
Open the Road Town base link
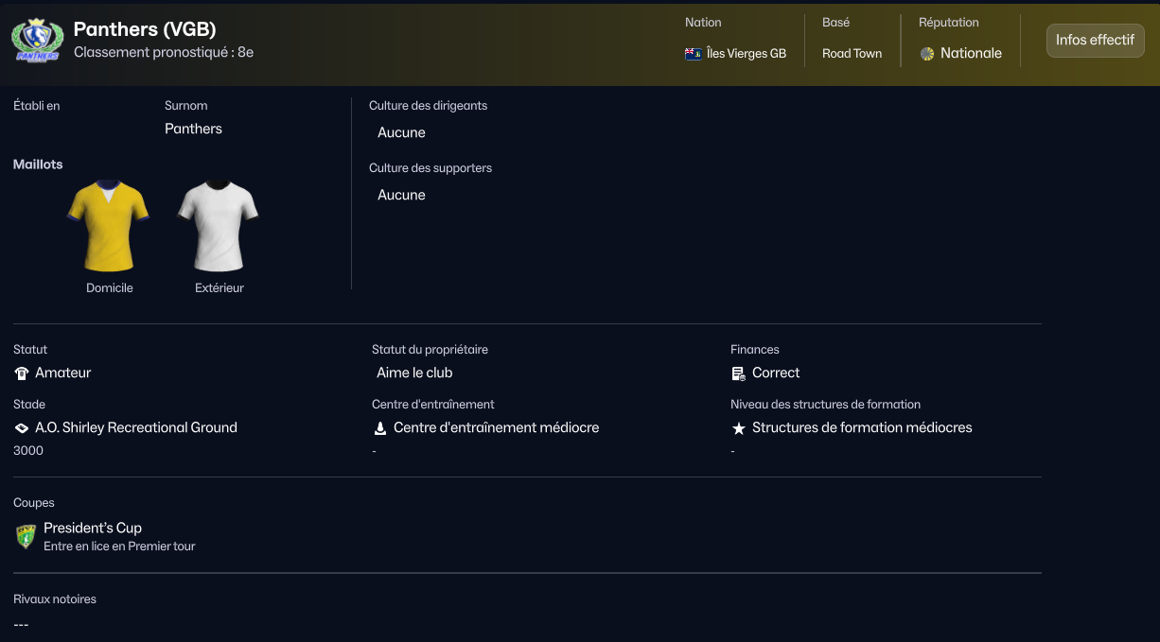852,54
